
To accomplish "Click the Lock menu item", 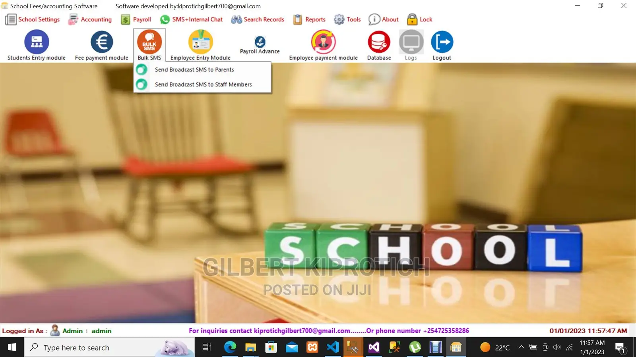I will (420, 19).
